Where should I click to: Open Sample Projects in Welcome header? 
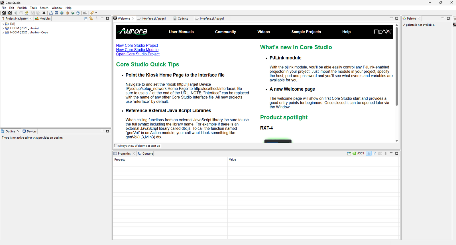[x=306, y=32]
